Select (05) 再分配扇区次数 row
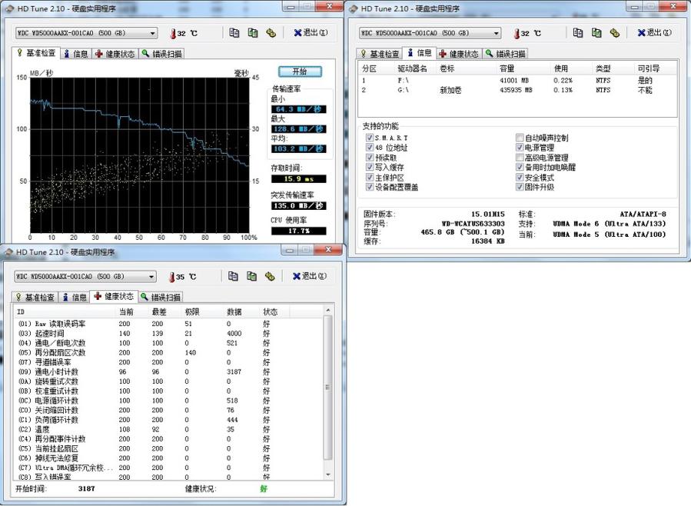Image resolution: width=691 pixels, height=506 pixels. tap(169, 353)
